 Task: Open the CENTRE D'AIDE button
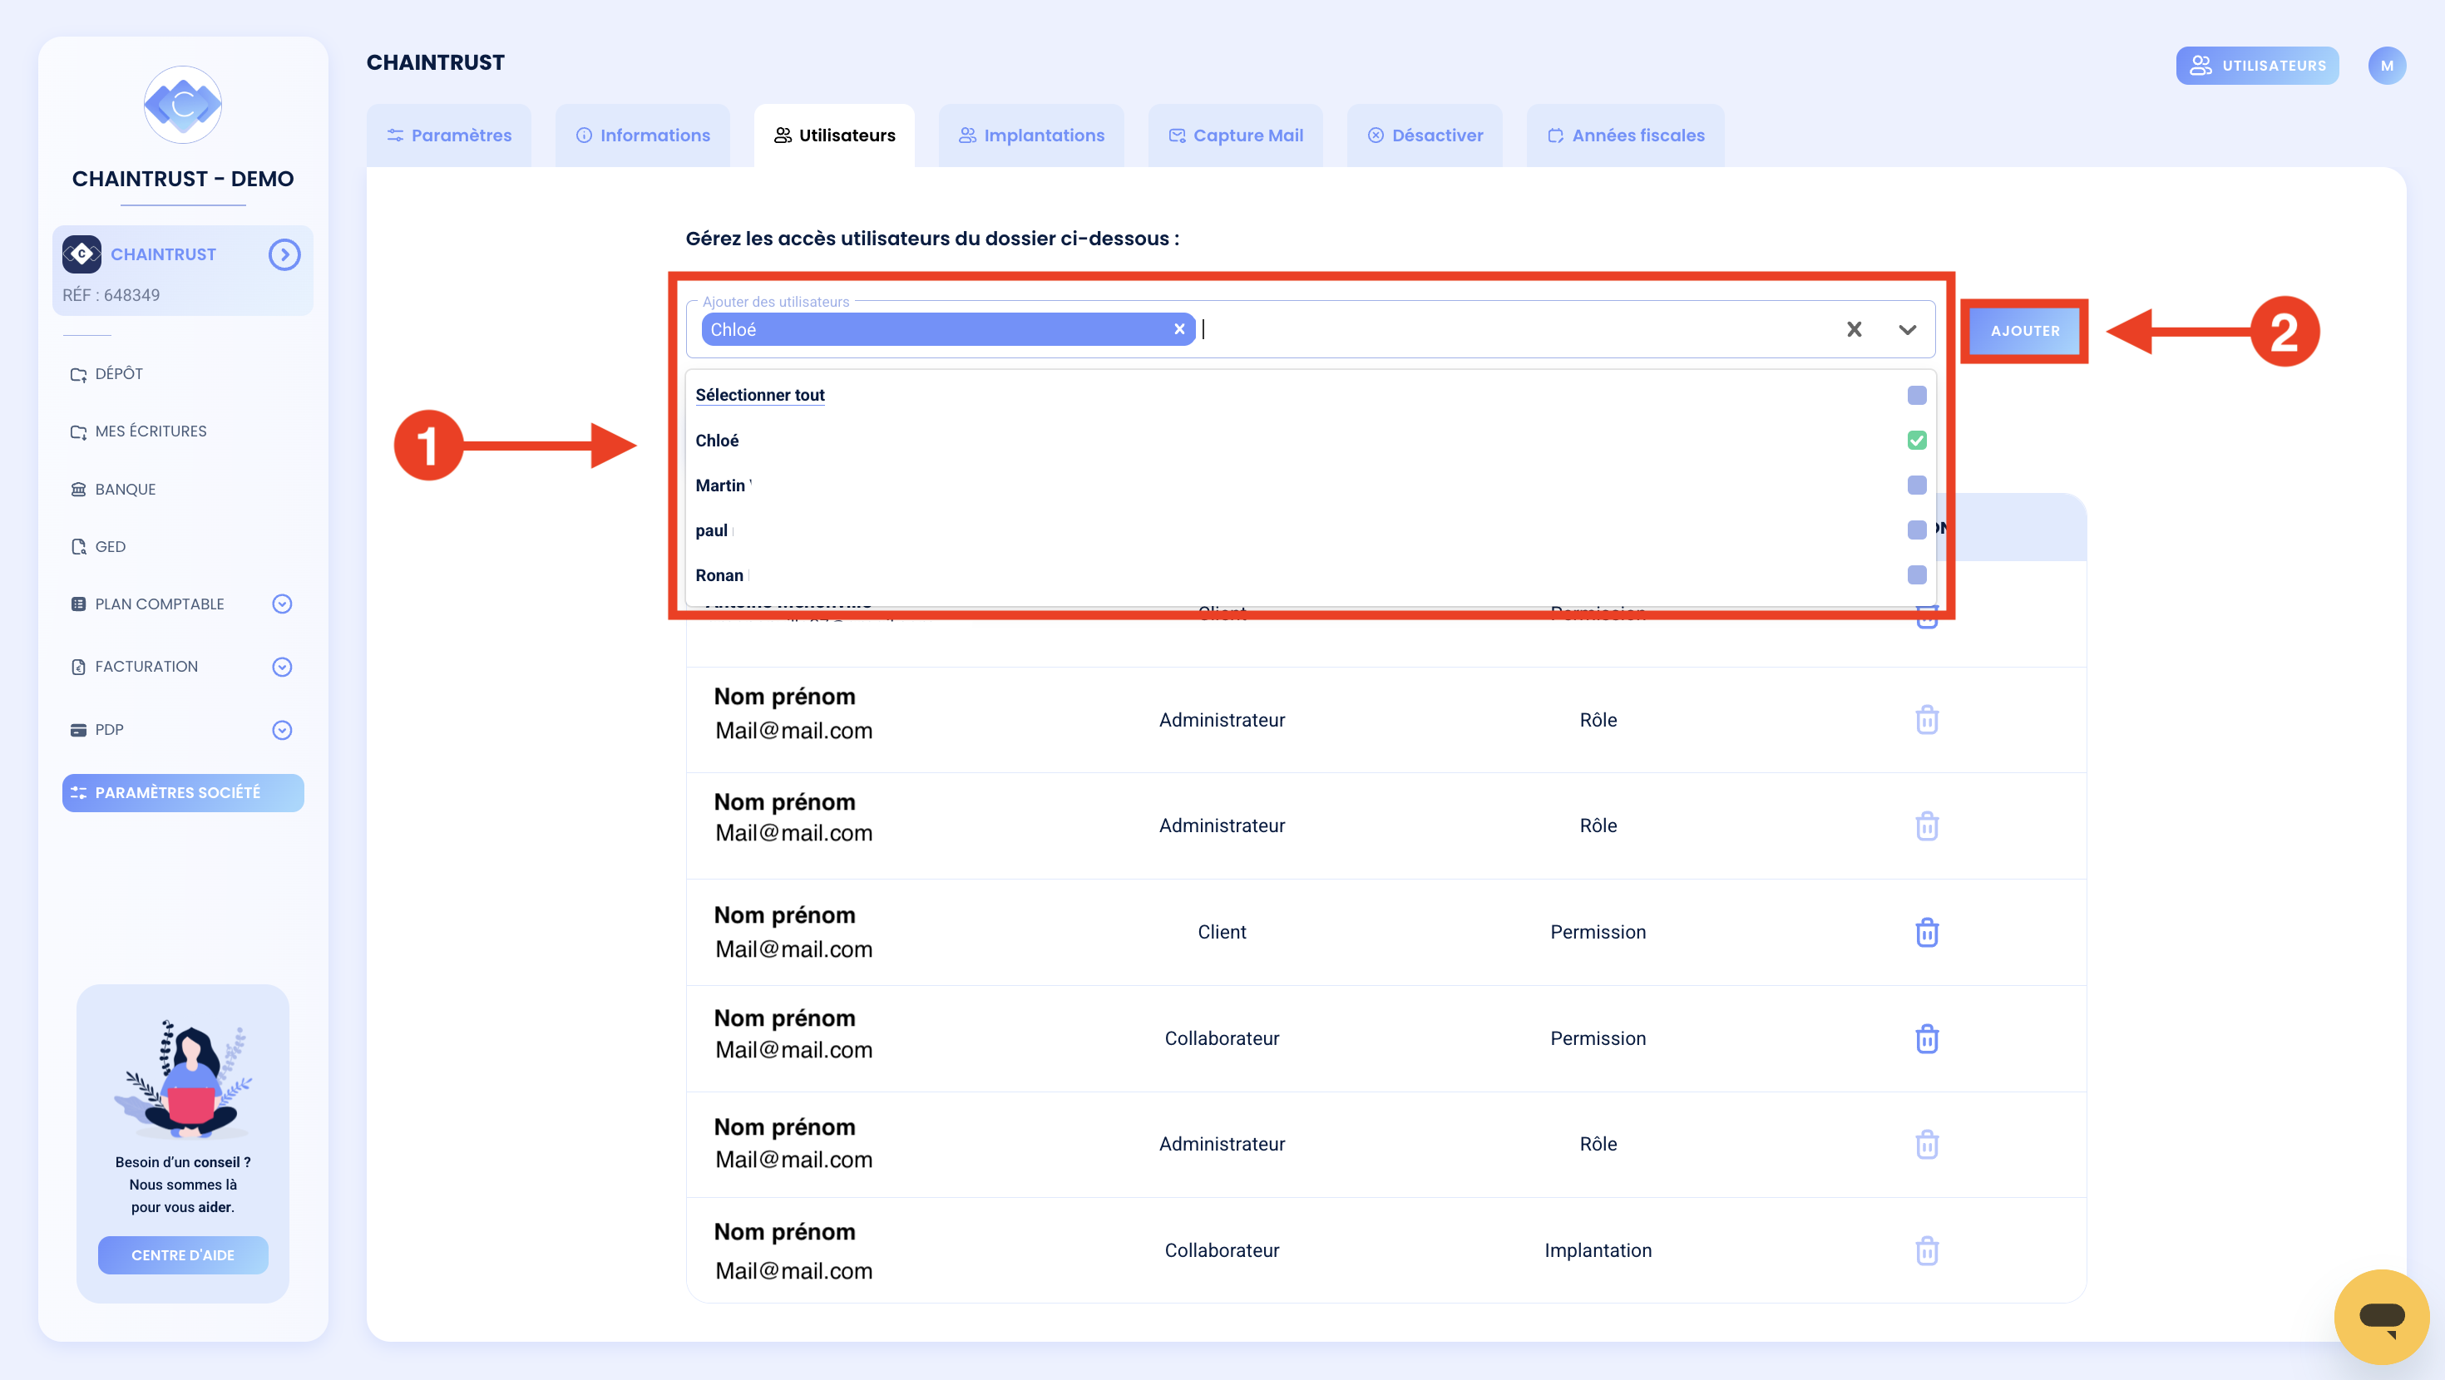183,1254
